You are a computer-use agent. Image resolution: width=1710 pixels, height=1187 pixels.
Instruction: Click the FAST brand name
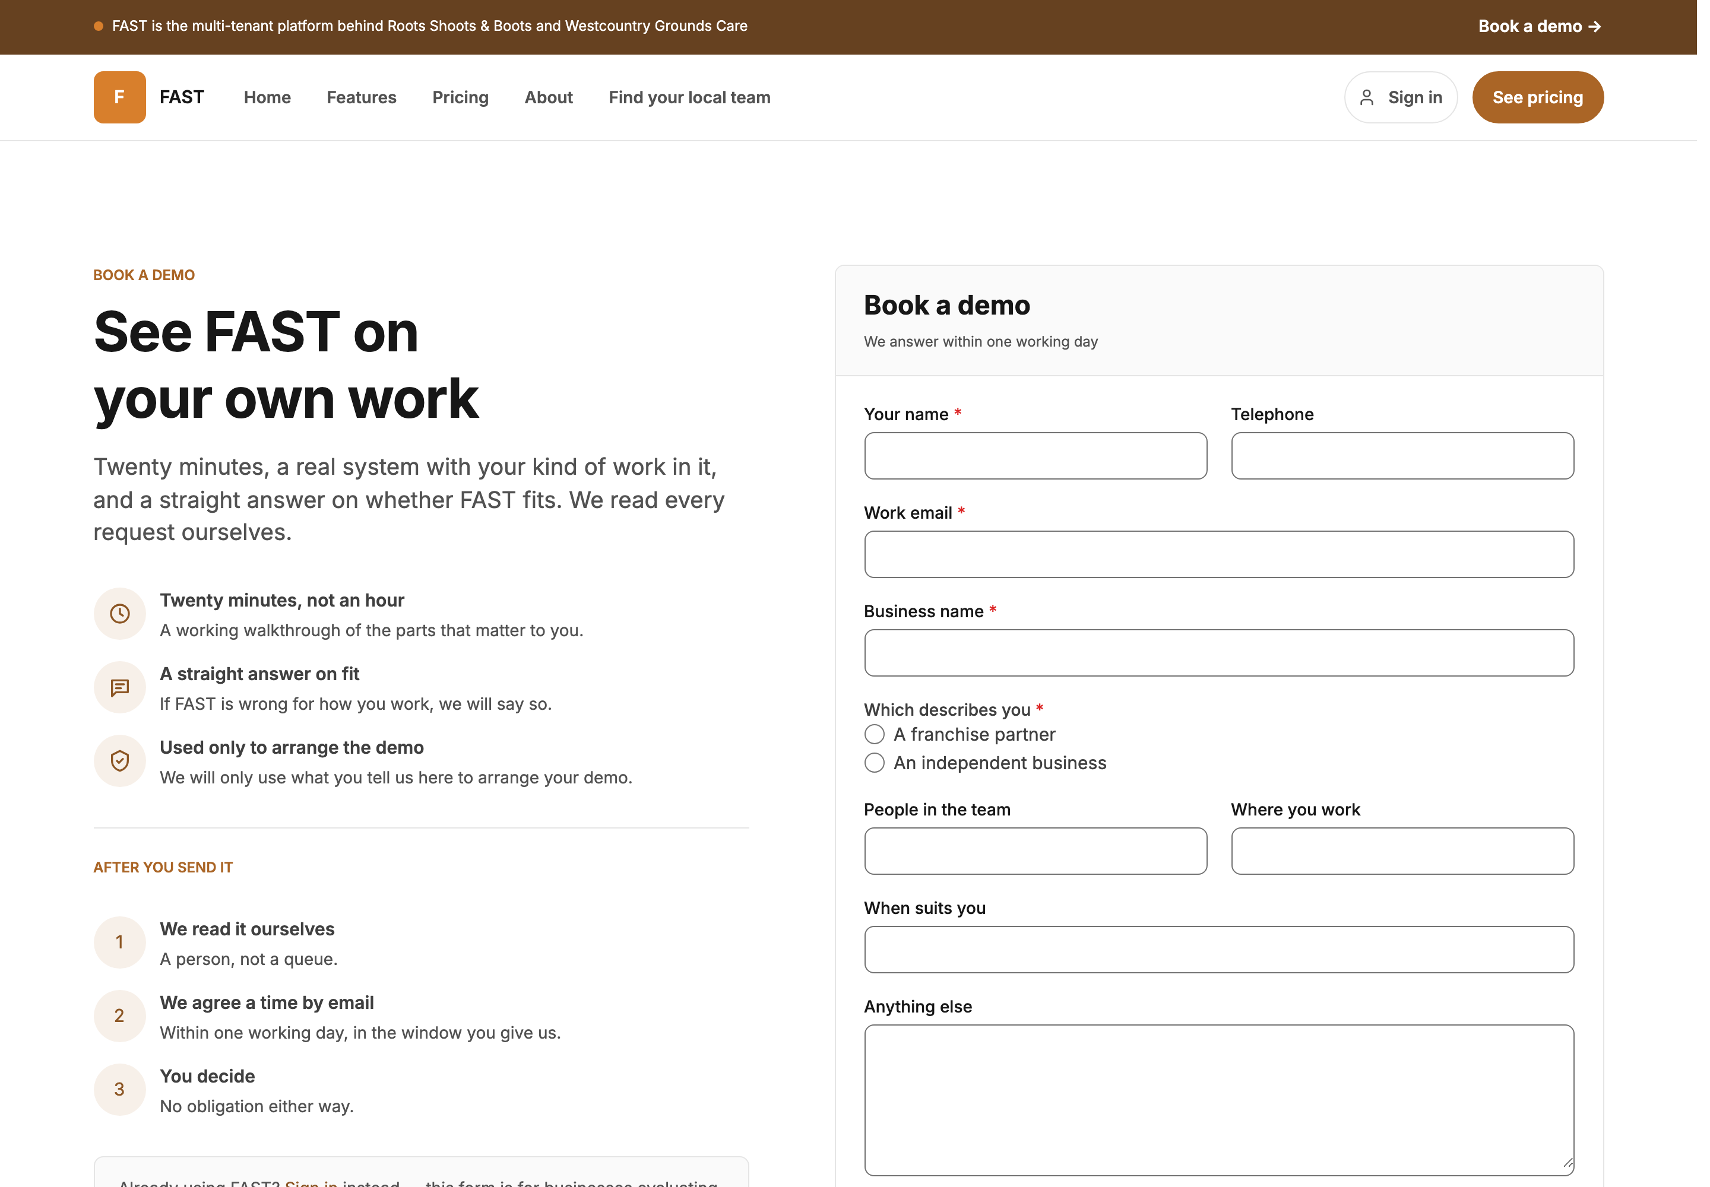182,97
